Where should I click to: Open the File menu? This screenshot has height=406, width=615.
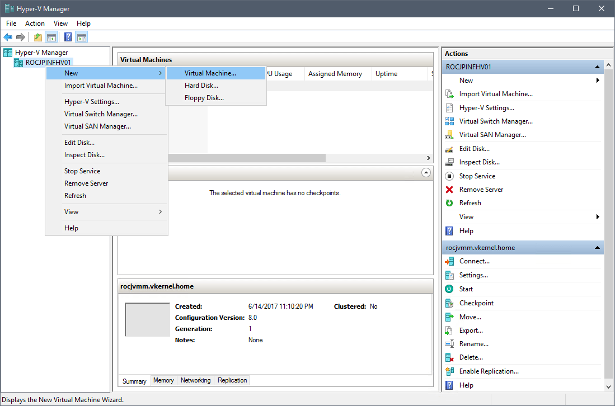[x=11, y=23]
